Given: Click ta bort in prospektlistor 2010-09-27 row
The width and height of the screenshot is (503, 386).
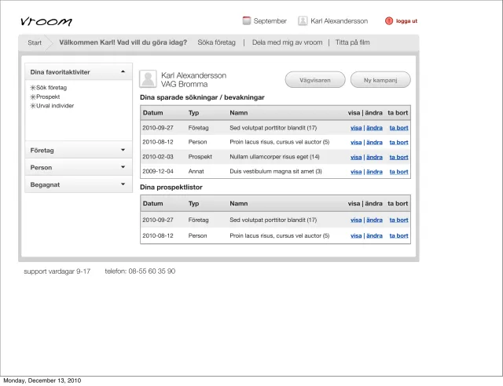Looking at the screenshot, I should click(398, 220).
